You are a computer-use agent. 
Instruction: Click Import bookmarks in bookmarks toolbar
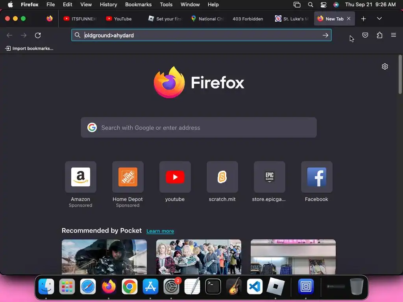29,48
